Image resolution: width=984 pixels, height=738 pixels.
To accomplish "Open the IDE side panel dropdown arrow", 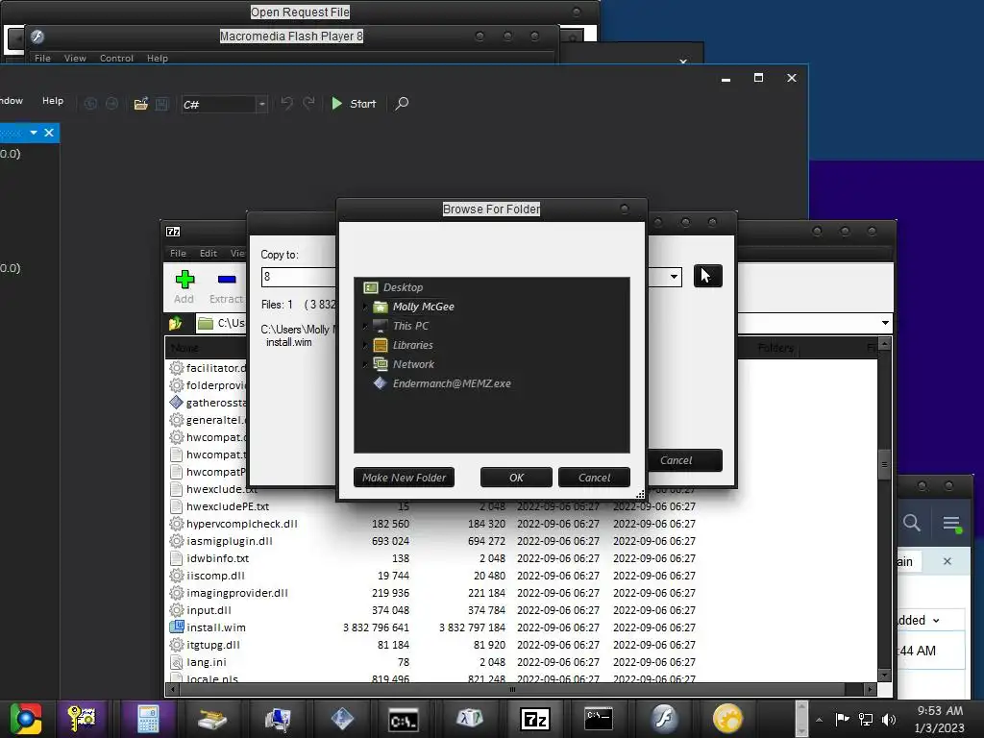I will point(34,133).
